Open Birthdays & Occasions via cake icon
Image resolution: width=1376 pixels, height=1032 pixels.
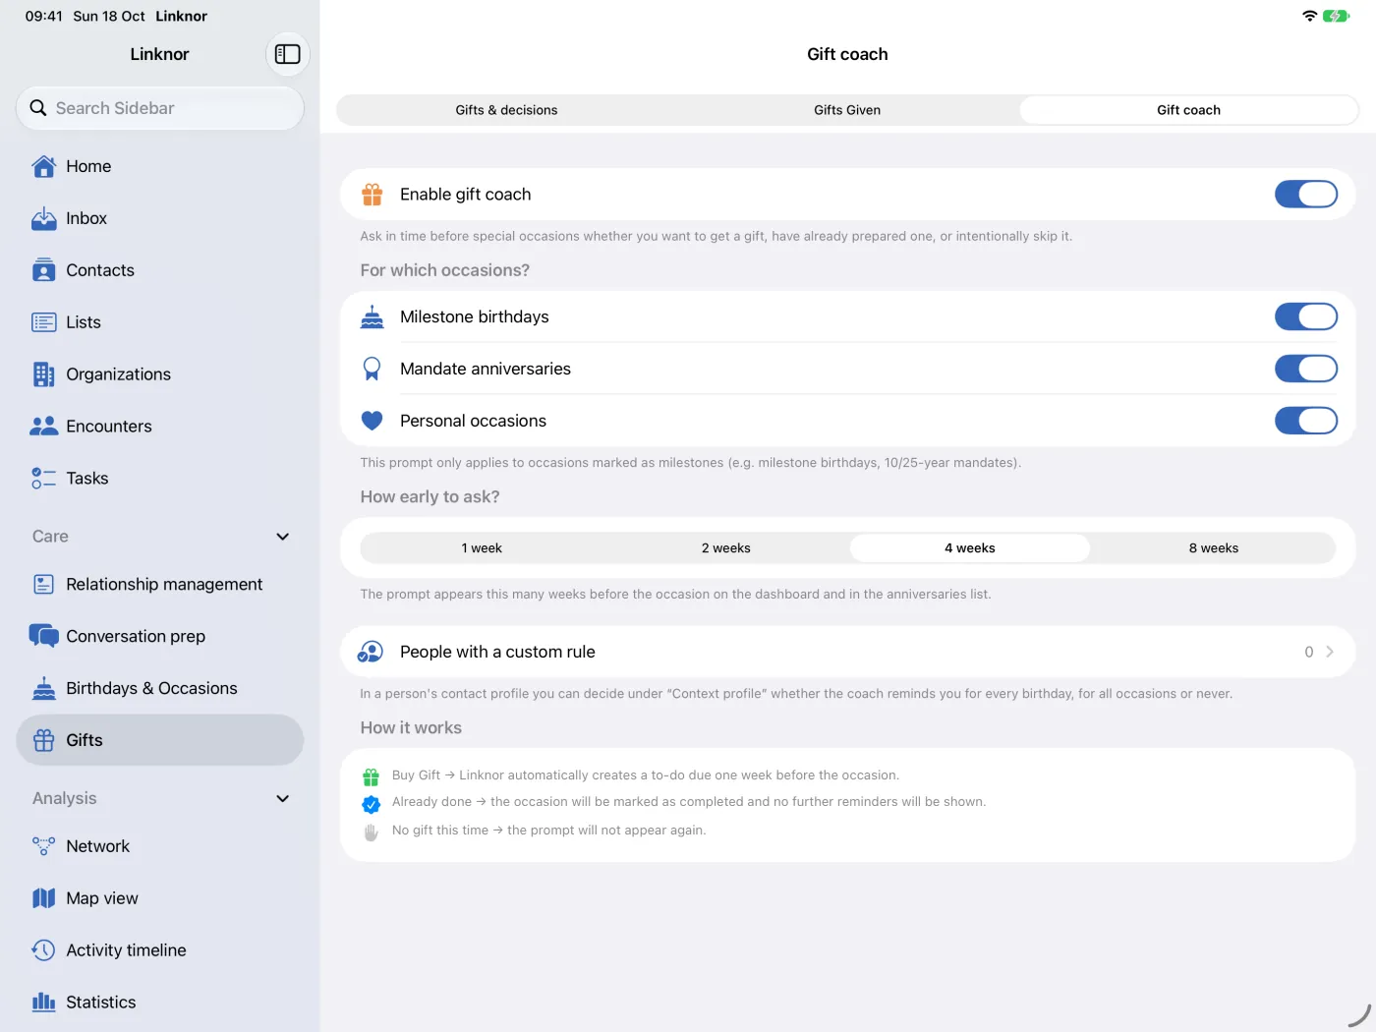(44, 689)
